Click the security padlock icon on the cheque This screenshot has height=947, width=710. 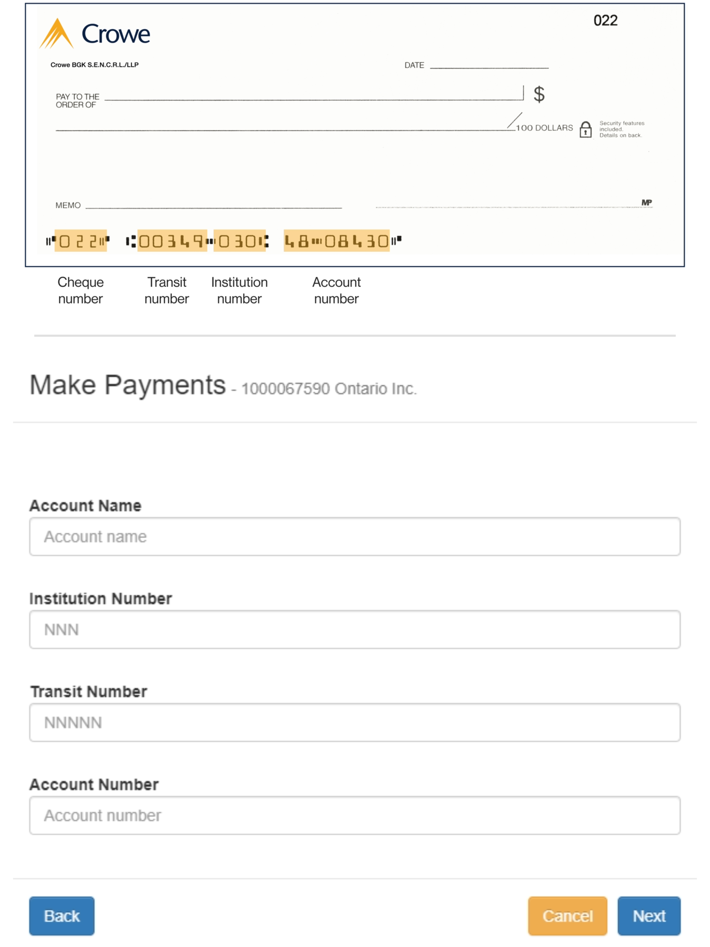(585, 129)
